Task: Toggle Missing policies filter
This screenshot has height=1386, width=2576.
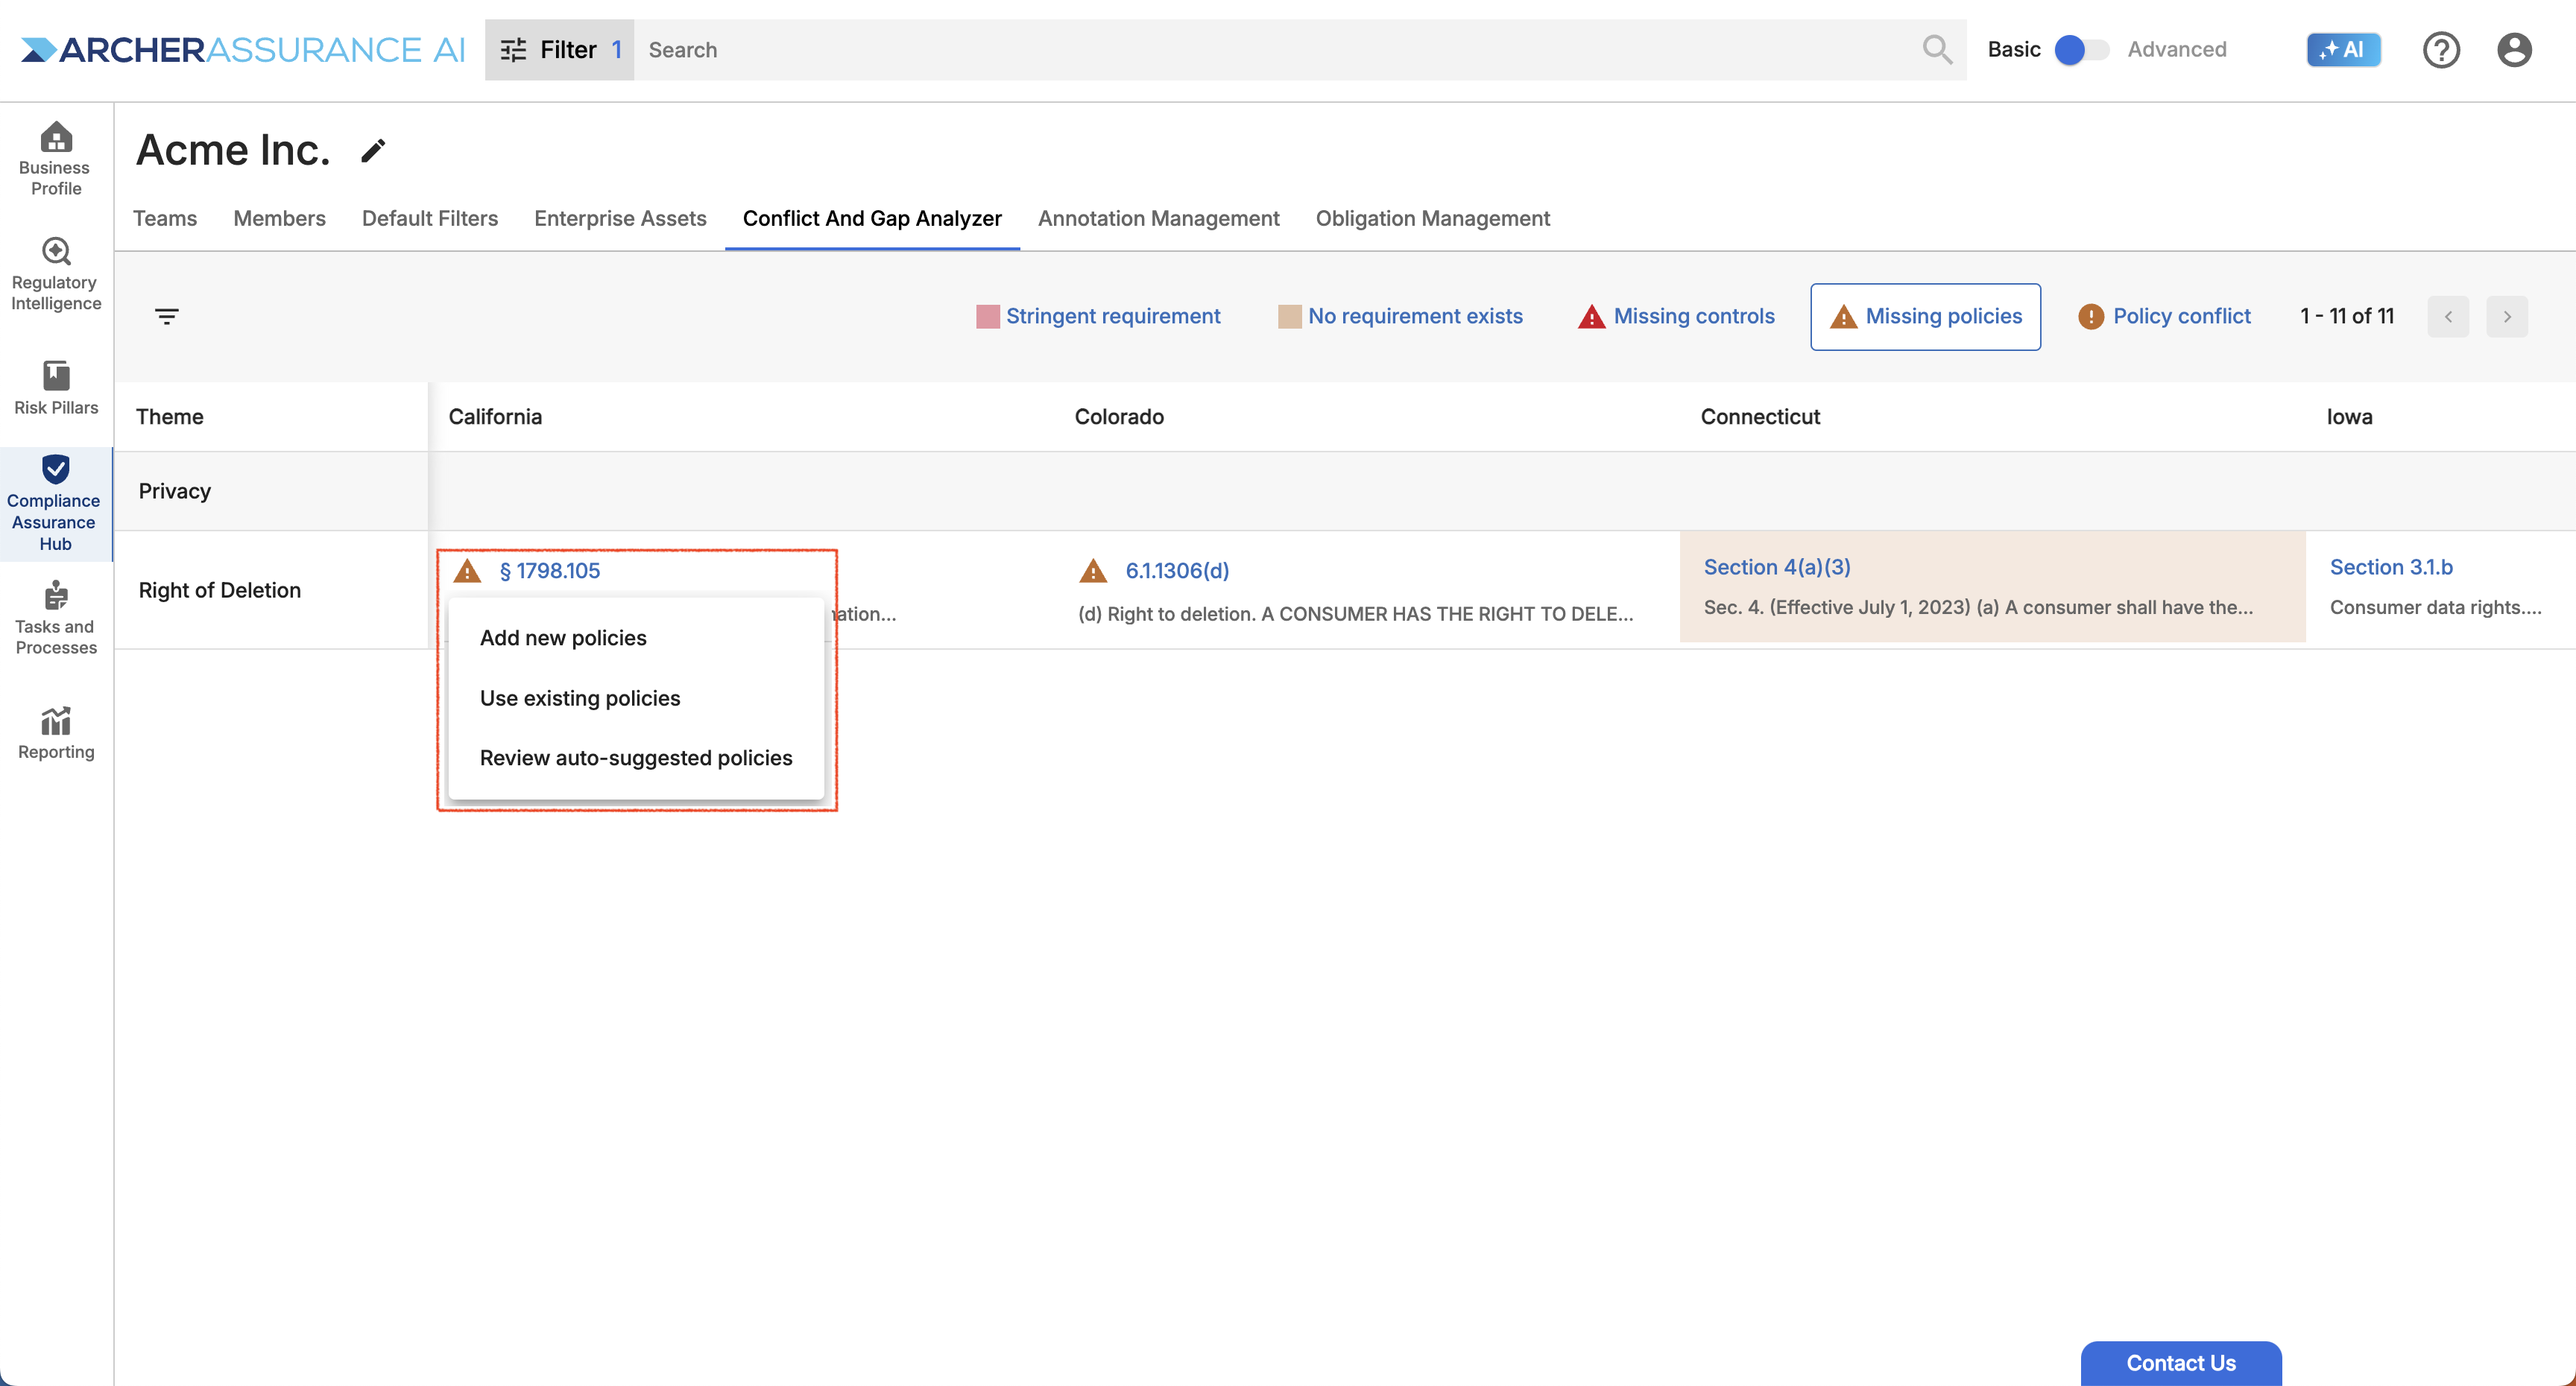Action: tap(1925, 316)
